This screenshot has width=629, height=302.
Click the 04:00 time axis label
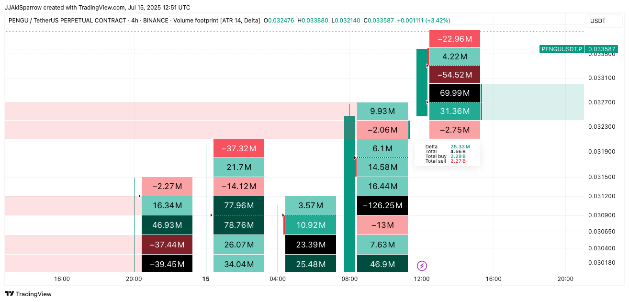(x=278, y=279)
